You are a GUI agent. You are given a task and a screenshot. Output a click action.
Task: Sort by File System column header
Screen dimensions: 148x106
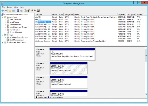coord(69,15)
